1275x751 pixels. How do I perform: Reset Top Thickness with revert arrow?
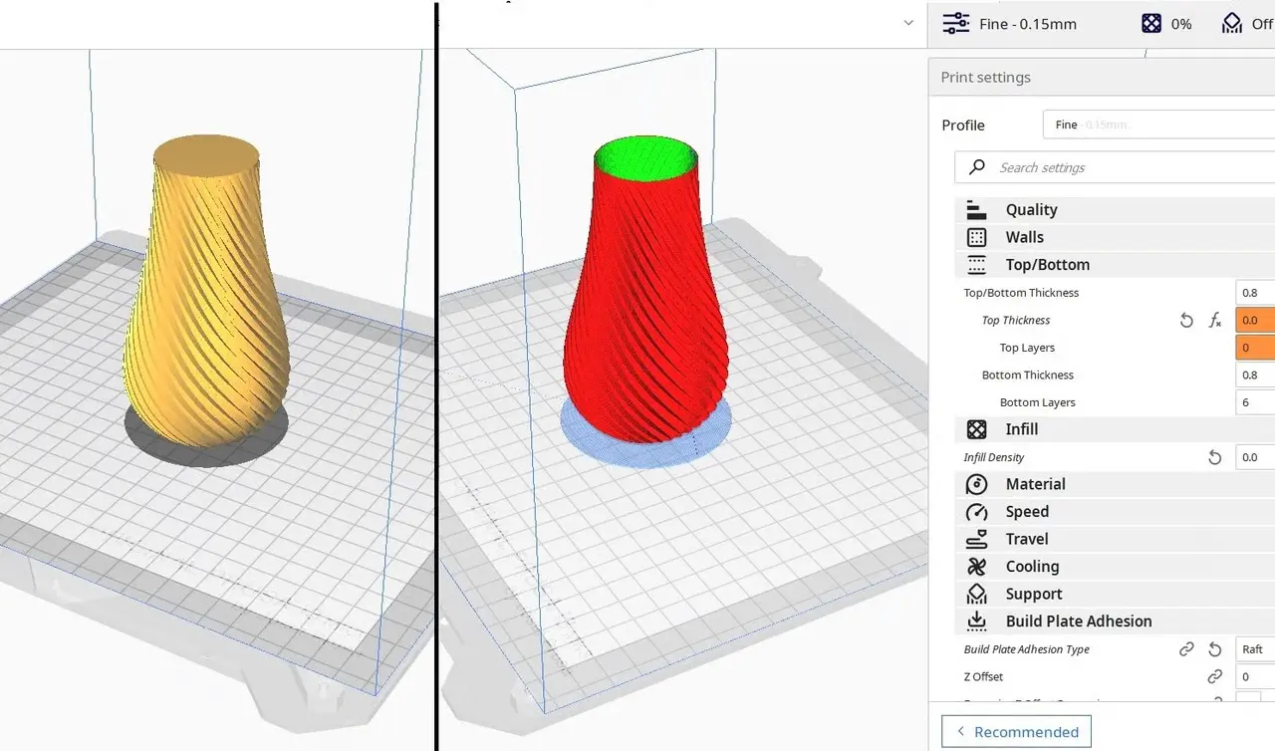pyautogui.click(x=1186, y=321)
